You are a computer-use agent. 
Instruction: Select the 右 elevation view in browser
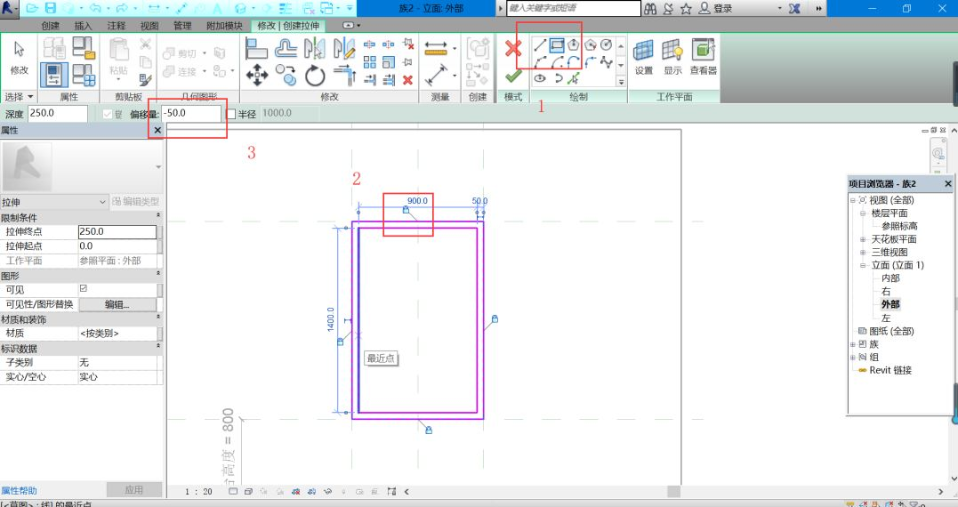[x=886, y=291]
